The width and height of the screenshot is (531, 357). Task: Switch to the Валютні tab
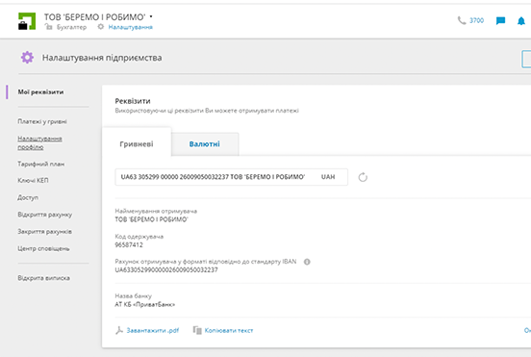coord(205,144)
